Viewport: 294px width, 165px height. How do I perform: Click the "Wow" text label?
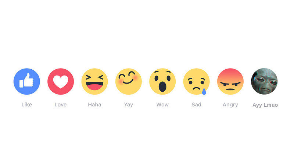(162, 104)
